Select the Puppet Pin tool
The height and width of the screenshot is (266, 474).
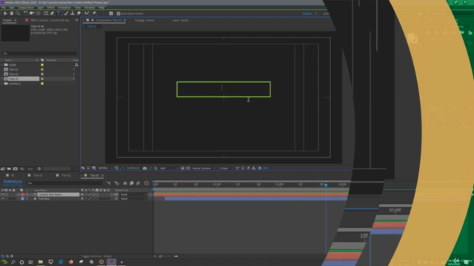coord(94,13)
